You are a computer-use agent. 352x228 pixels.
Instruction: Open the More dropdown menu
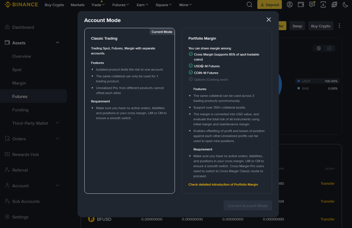tap(185, 5)
